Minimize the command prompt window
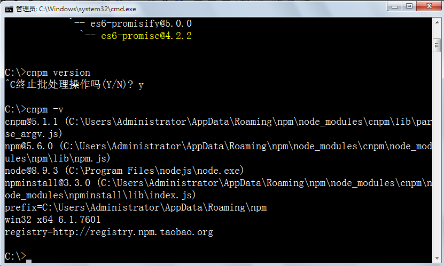 coord(395,6)
